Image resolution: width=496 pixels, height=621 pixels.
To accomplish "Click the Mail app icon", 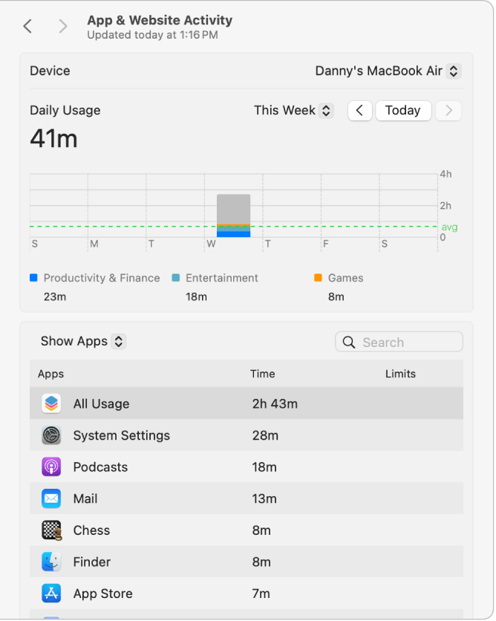I will pos(50,498).
